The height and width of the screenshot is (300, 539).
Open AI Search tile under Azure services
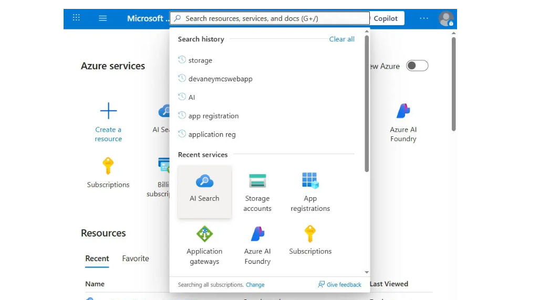coord(161,119)
